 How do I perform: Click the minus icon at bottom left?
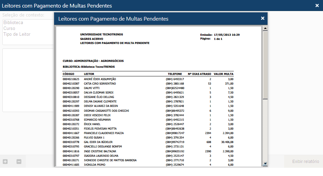(19, 162)
